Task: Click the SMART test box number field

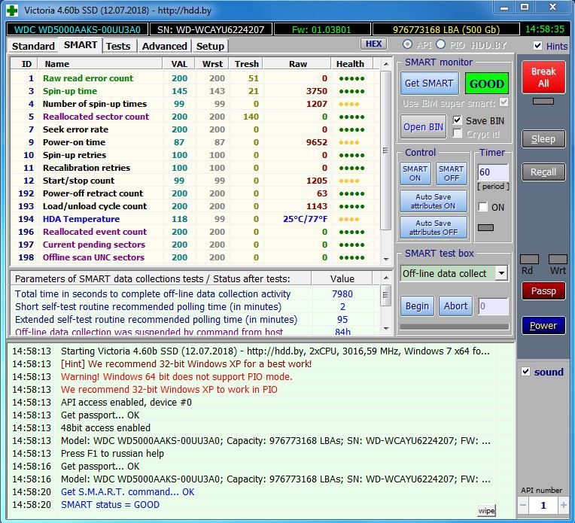Action: coord(493,306)
